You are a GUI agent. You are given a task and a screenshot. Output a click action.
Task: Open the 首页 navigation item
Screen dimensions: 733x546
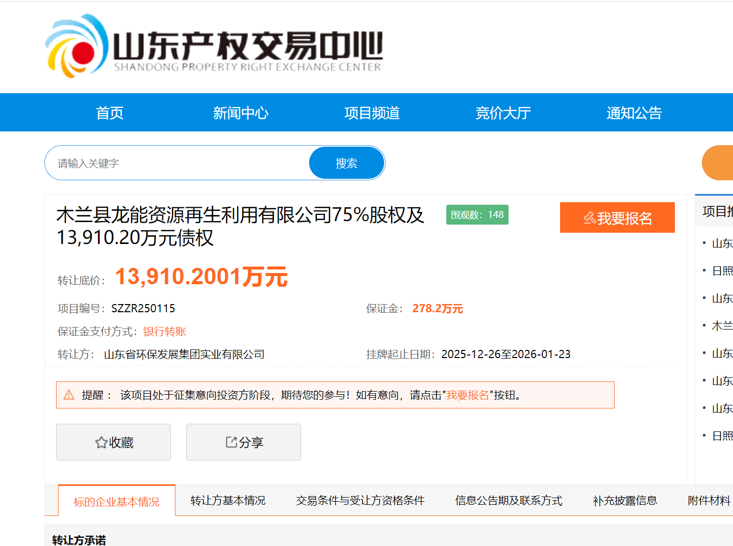point(110,113)
